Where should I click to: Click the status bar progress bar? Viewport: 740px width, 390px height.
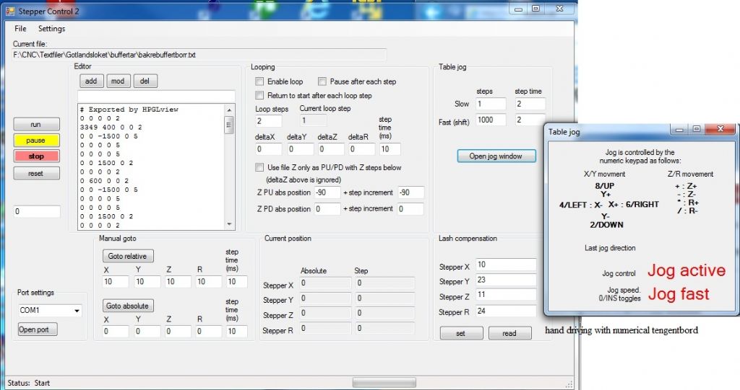(x=384, y=382)
